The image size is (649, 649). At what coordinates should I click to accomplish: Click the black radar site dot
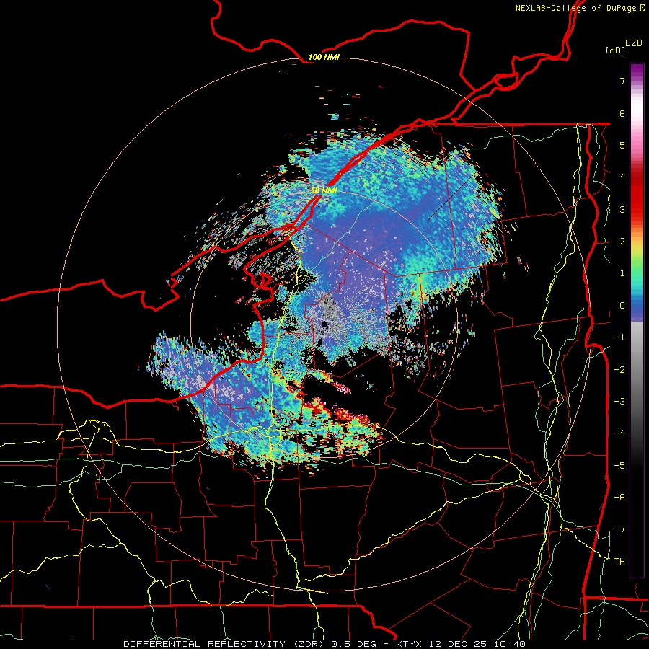[x=324, y=324]
